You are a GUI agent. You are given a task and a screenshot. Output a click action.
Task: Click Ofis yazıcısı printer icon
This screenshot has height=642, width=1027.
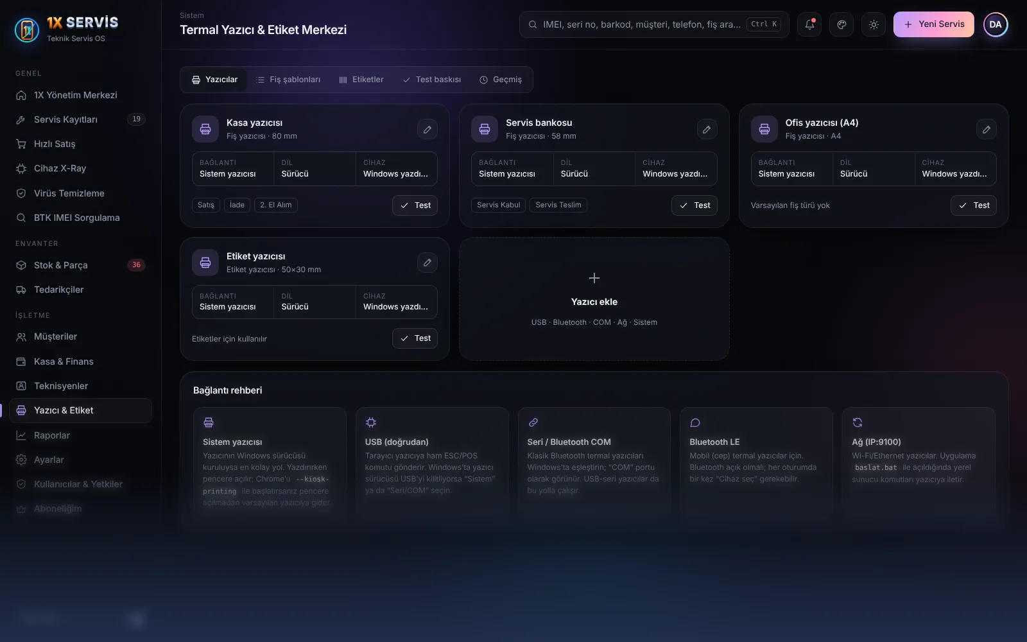[764, 129]
